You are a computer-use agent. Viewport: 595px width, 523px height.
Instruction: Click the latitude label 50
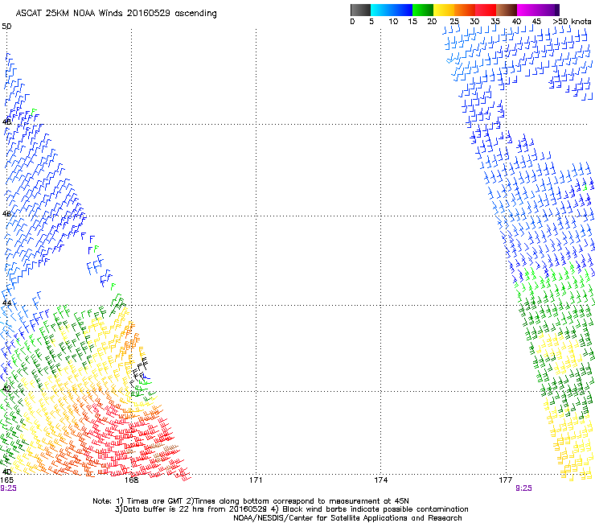pyautogui.click(x=6, y=27)
